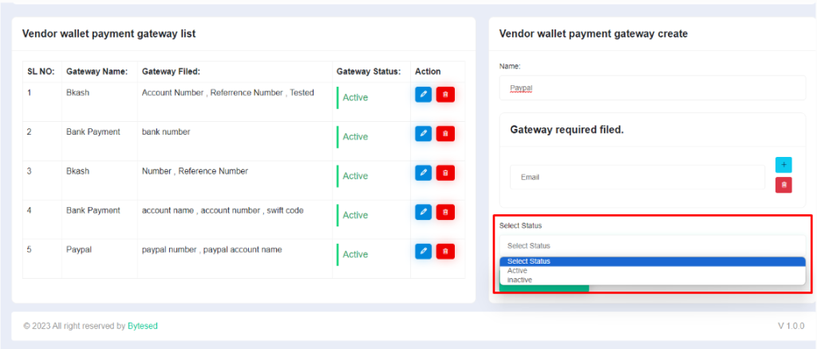Viewport: 817px width, 349px height.
Task: Click the 'Name:' field label
Action: (x=510, y=67)
